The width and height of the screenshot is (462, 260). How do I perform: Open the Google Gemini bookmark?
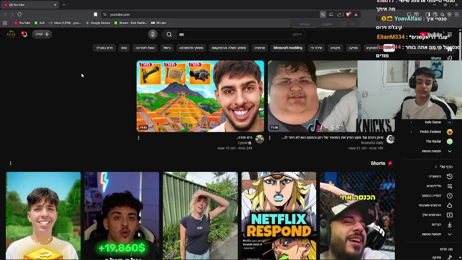coord(98,23)
